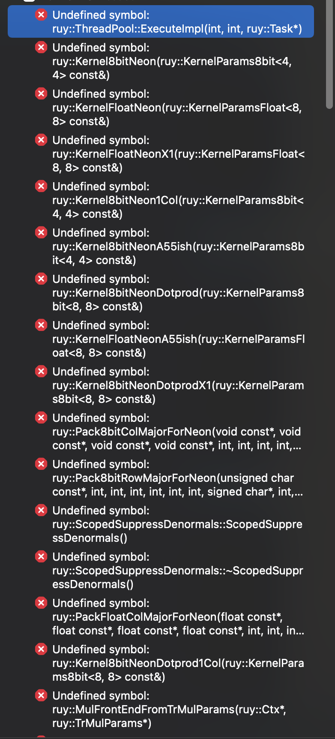Click the red error badge for Kernel8bitNeon
The width and height of the screenshot is (335, 739).
(41, 48)
